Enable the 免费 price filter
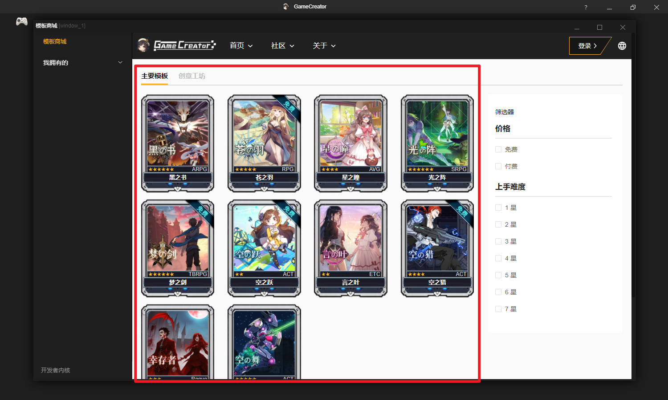668x400 pixels. tap(498, 149)
